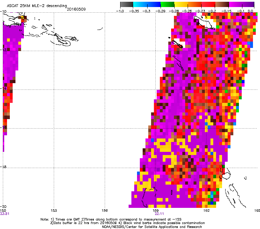
Task: Click the 'ASCAT 25KM MLE-2 descending' title
Action: click(x=37, y=6)
